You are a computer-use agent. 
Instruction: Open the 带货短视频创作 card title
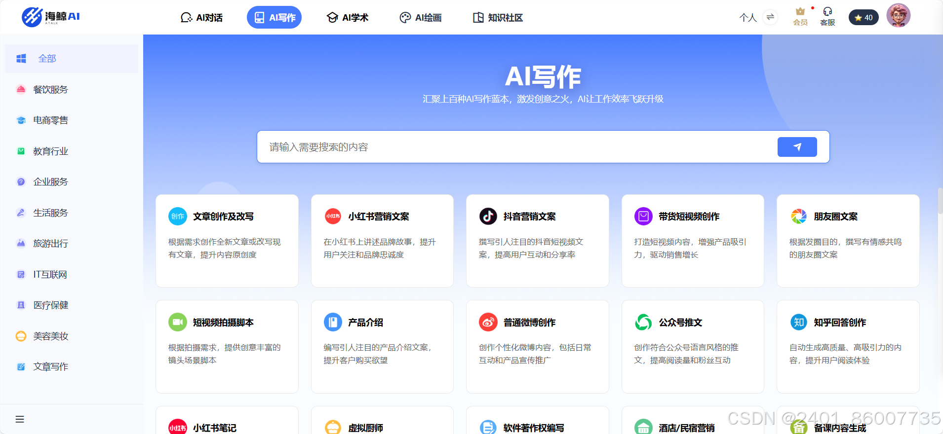689,217
